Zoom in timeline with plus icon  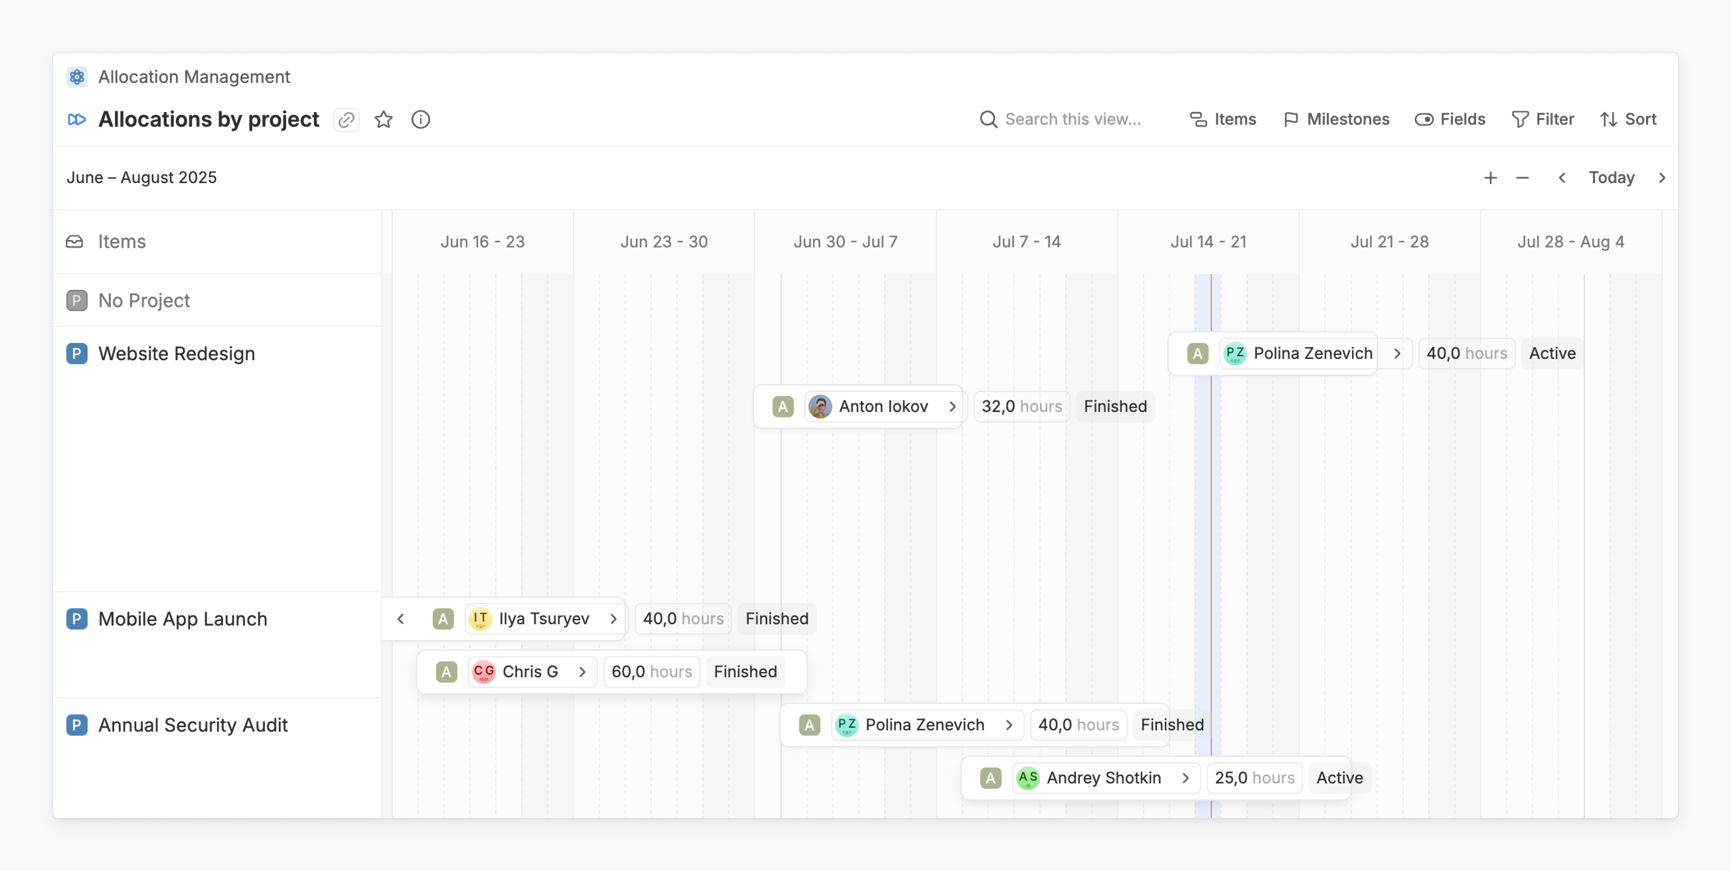pos(1490,178)
